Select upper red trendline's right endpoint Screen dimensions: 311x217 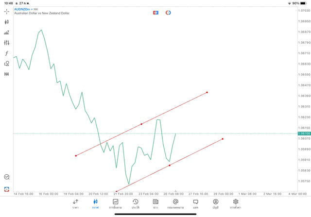coord(207,92)
